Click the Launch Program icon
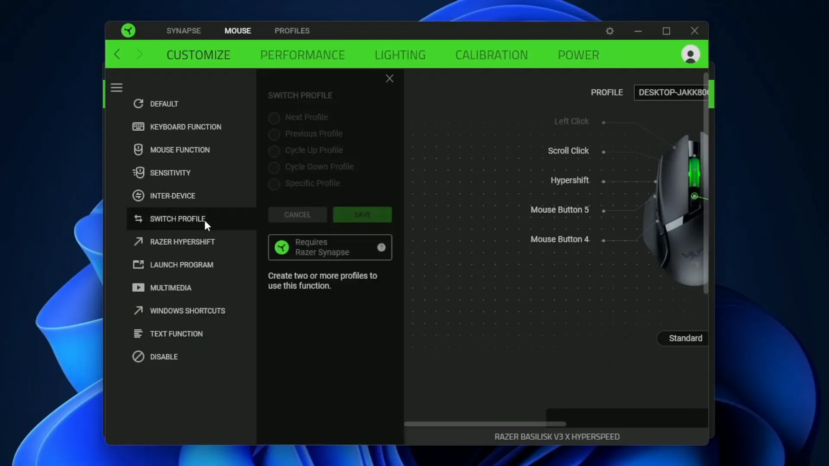Screen dimensions: 829x466 point(138,264)
